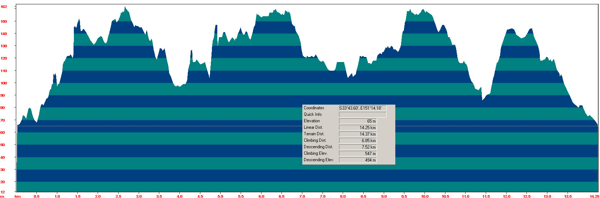Click the Linear Dist. value 14.25 km
600x198 pixels.
pos(358,127)
